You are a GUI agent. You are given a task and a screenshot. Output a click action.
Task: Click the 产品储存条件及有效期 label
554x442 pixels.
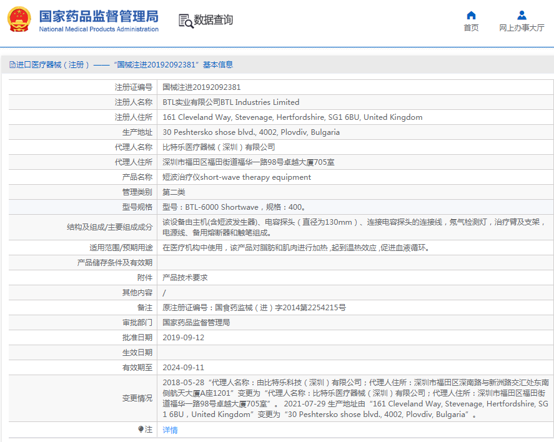coord(114,263)
